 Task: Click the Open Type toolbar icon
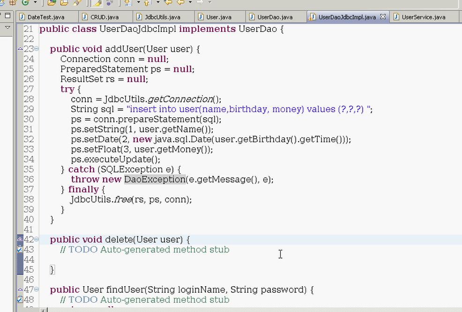(52, 3)
